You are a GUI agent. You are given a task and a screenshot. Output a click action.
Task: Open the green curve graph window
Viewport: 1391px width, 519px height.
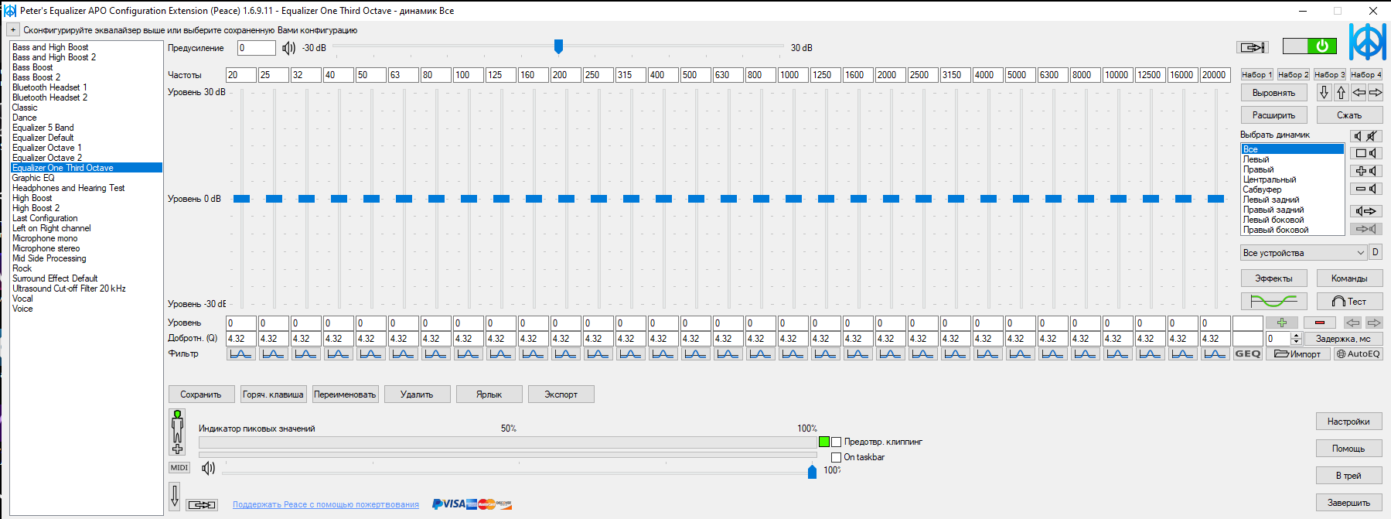point(1274,302)
